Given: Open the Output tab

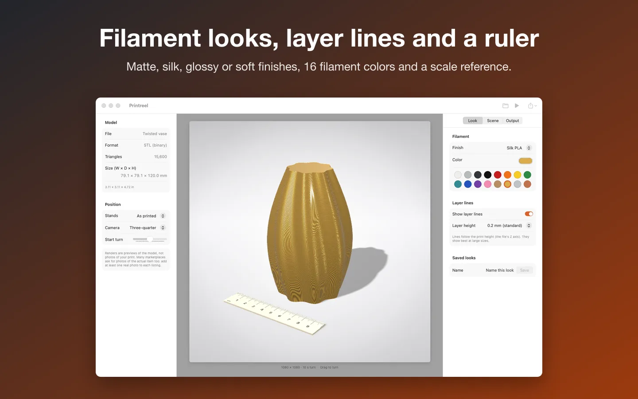Looking at the screenshot, I should click(513, 121).
